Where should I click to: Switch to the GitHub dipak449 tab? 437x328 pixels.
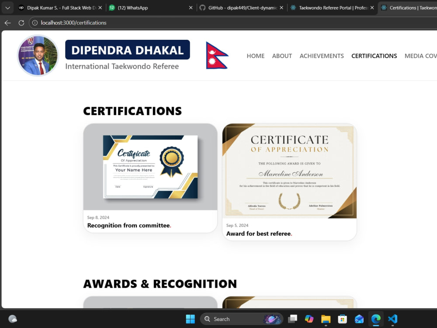pos(241,8)
